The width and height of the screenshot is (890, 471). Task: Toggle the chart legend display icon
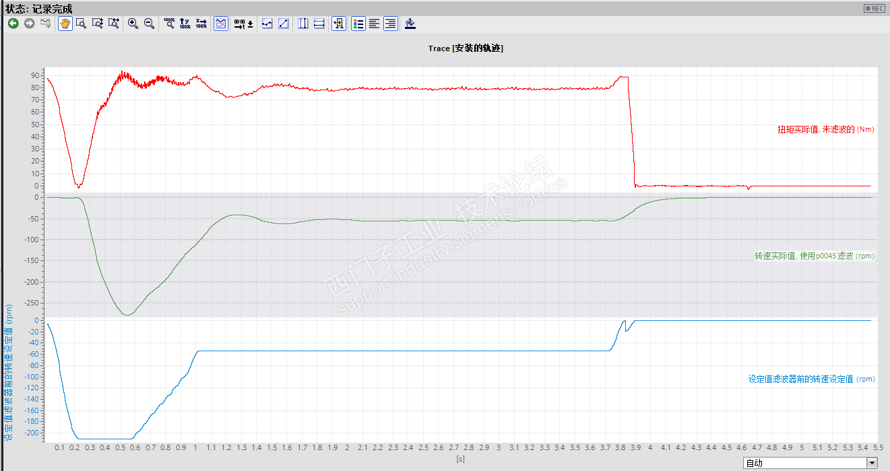click(x=358, y=24)
